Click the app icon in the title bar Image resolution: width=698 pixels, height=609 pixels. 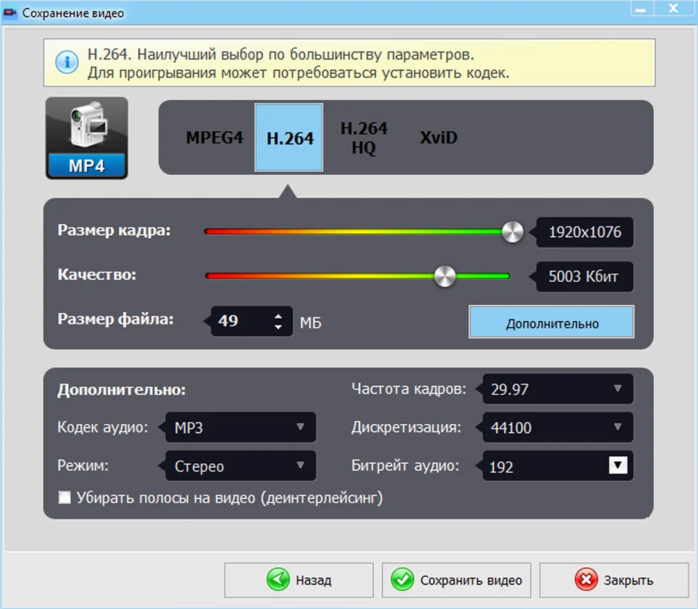(x=10, y=13)
